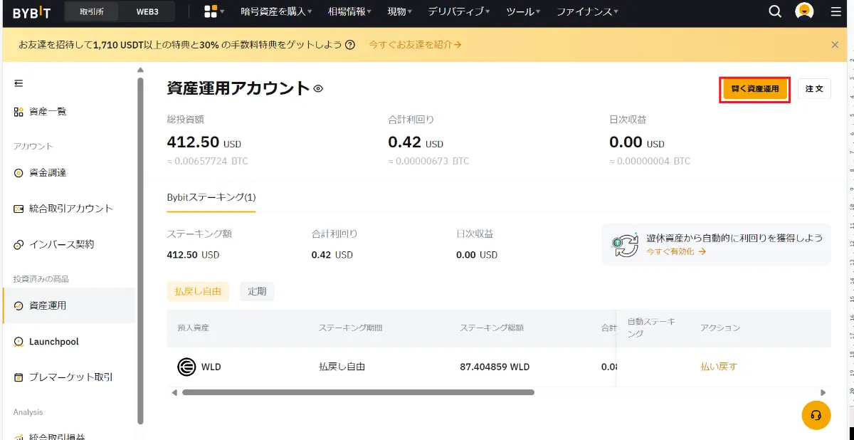Image resolution: width=854 pixels, height=440 pixels.
Task: Expand ファイナンス menu
Action: (587, 11)
